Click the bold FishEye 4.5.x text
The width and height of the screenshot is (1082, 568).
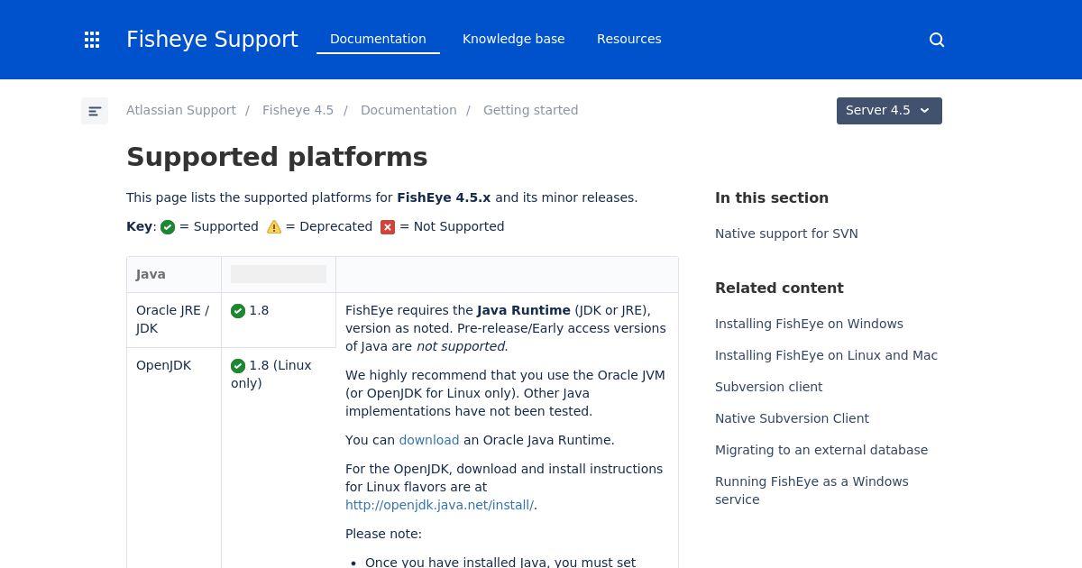[444, 197]
